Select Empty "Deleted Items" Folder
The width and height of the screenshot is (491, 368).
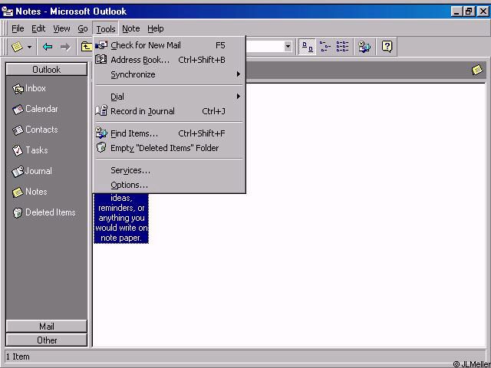pos(164,148)
